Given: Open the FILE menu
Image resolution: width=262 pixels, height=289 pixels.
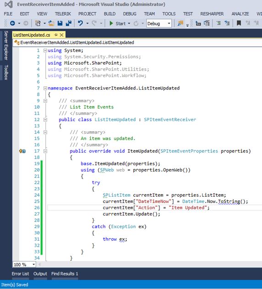Looking at the screenshot, I should click(8, 14).
